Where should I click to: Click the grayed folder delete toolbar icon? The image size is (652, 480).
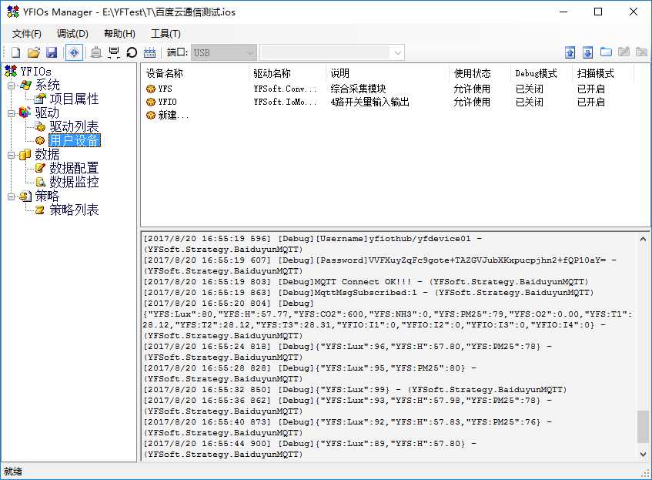[x=641, y=52]
